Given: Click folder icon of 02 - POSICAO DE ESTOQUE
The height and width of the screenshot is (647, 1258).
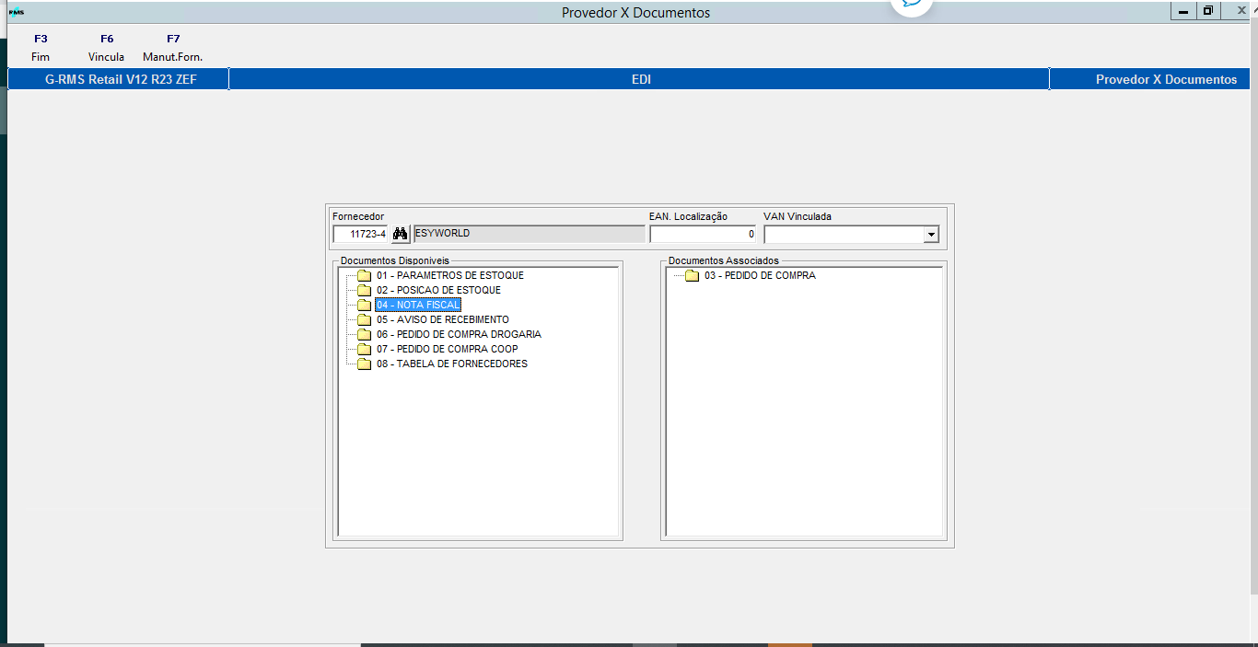Looking at the screenshot, I should (364, 290).
